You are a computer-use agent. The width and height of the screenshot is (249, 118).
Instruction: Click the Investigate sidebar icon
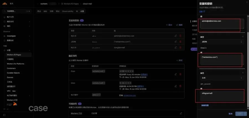(4, 36)
